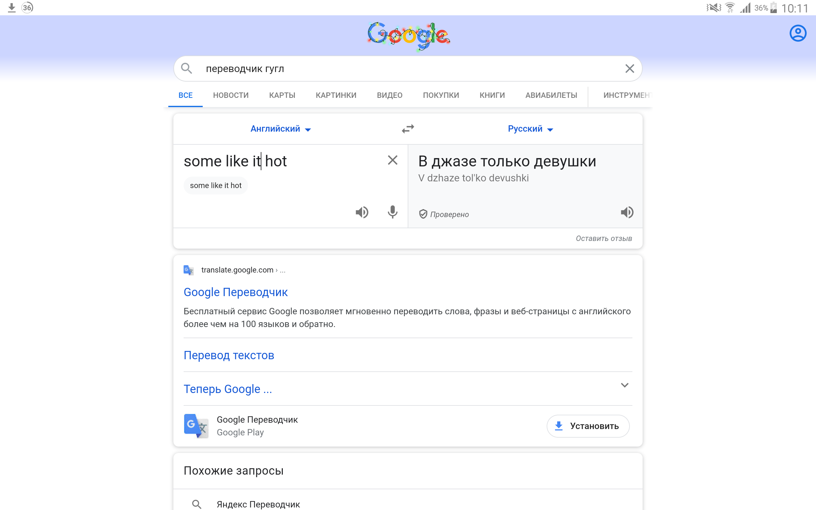816x510 pixels.
Task: Click the Оставить отзыв feedback link
Action: (604, 238)
